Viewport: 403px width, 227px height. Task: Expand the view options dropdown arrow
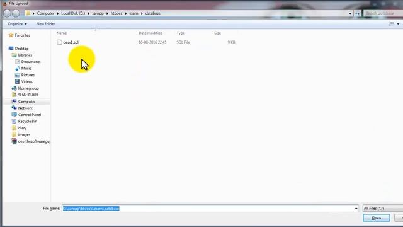pyautogui.click(x=398, y=24)
